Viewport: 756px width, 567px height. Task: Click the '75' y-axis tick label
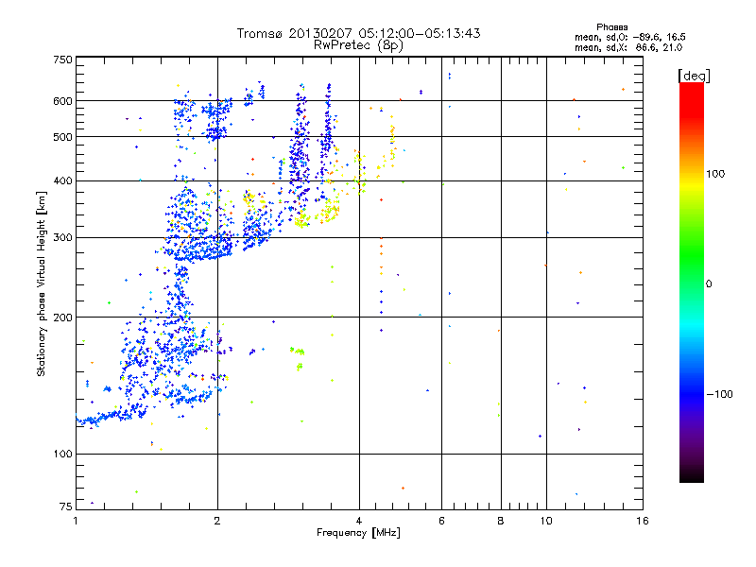[x=66, y=507]
